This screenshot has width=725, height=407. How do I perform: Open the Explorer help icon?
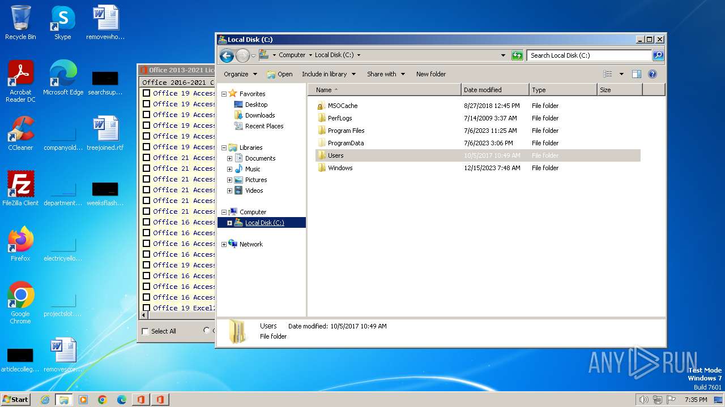[x=652, y=74]
